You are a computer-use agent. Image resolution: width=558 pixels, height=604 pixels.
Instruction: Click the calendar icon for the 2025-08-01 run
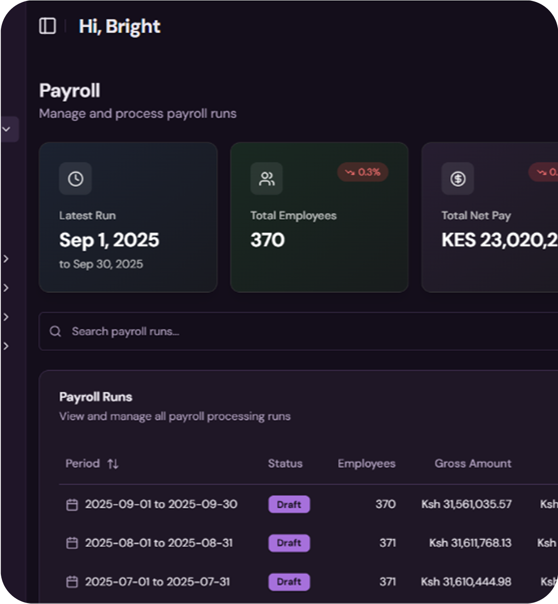coord(72,543)
